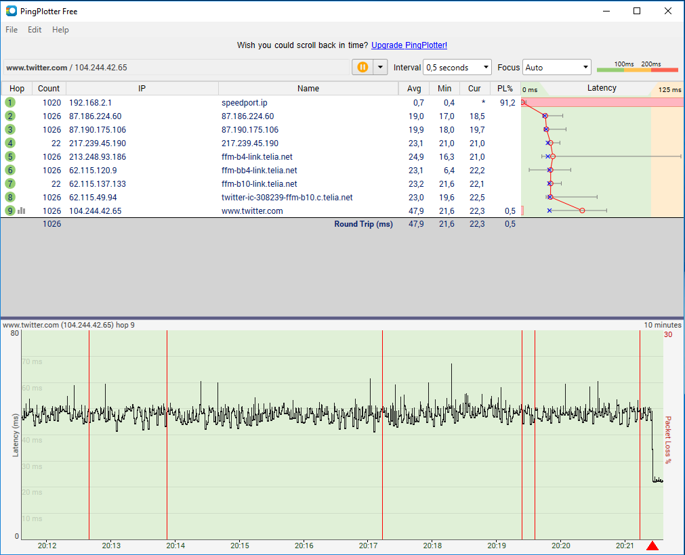
Task: Toggle the timeline graph icon on hop 9
Action: (22, 210)
